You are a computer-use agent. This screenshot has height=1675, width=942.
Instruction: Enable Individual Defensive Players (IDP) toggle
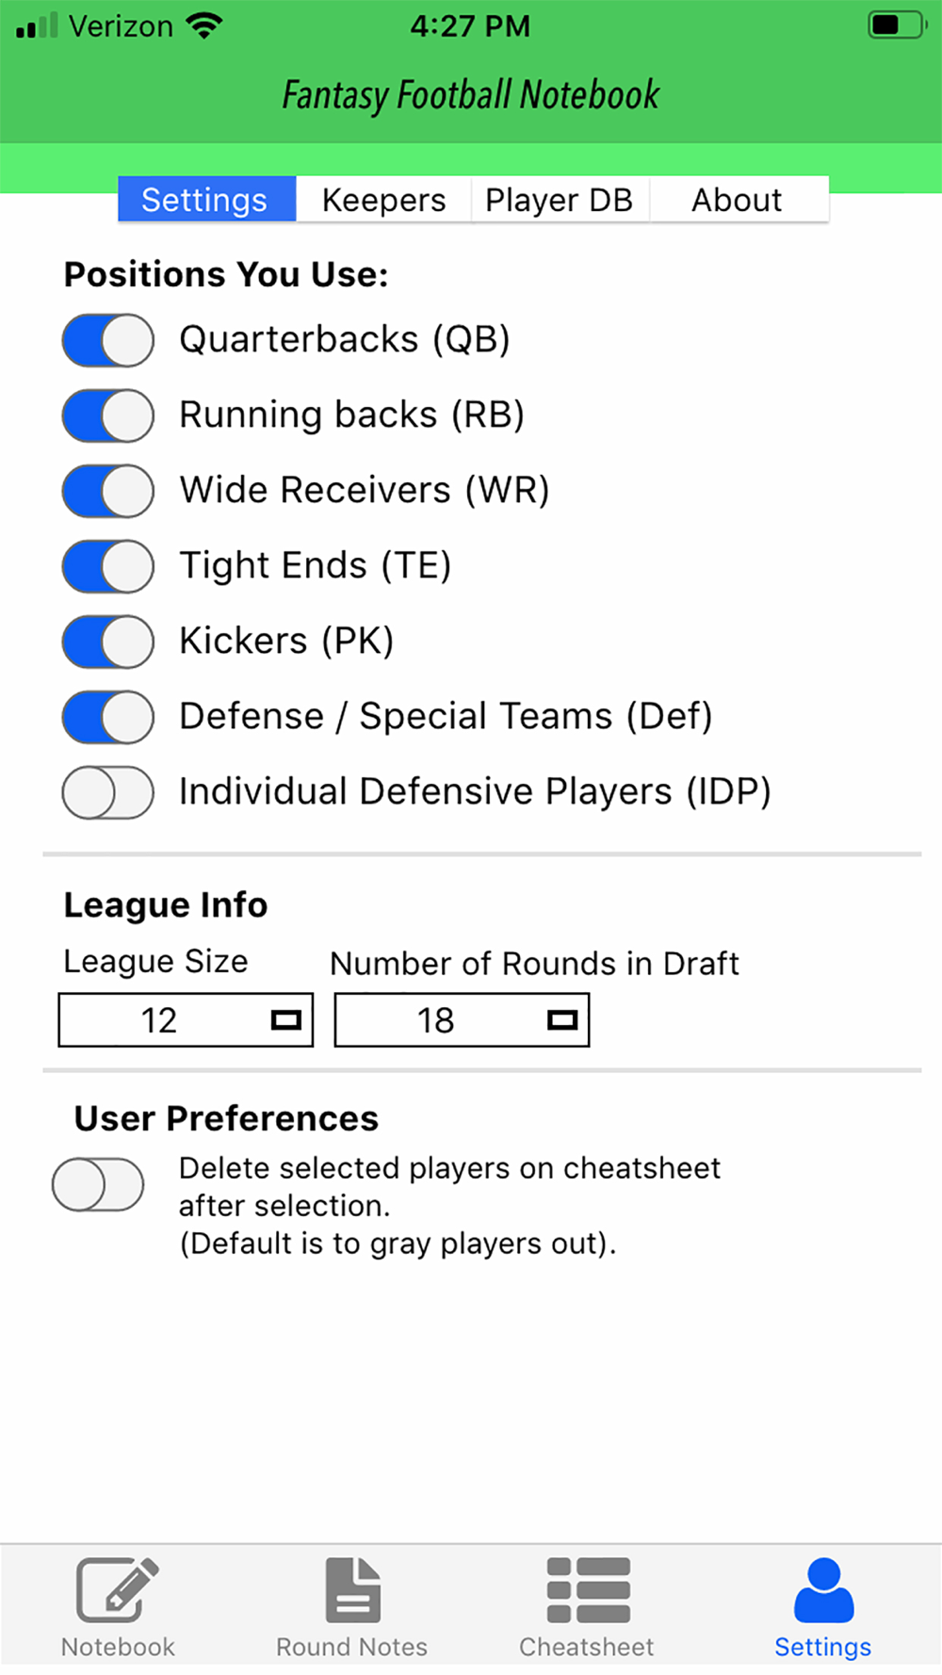point(108,792)
